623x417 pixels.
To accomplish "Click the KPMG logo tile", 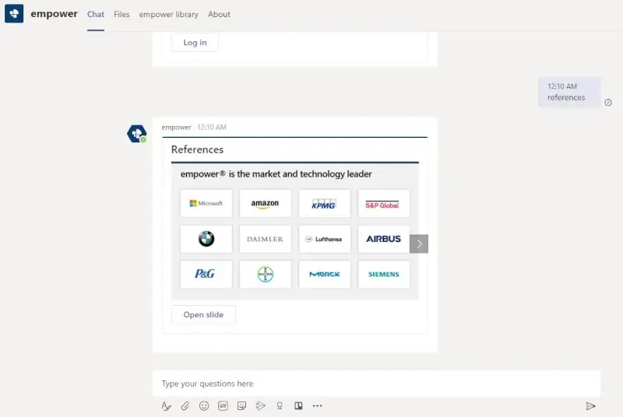I will [x=324, y=203].
